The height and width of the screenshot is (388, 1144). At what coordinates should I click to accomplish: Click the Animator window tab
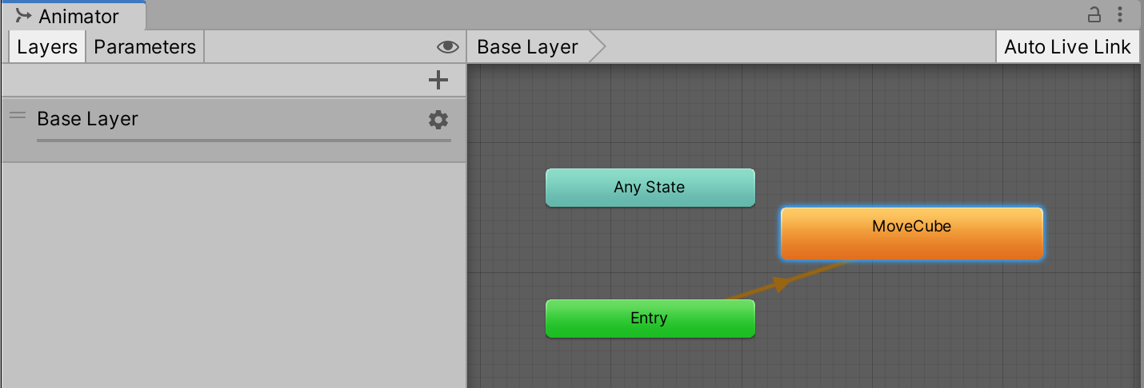73,15
